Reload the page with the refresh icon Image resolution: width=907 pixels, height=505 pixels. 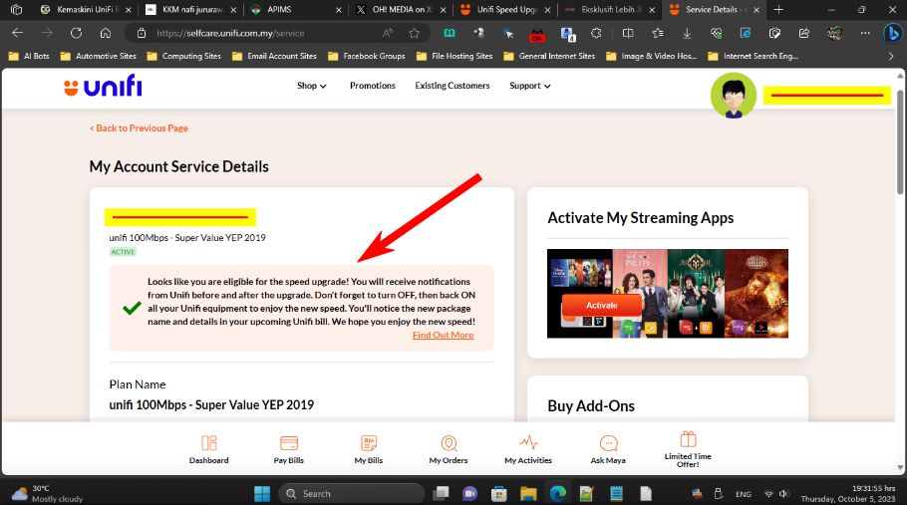click(76, 33)
